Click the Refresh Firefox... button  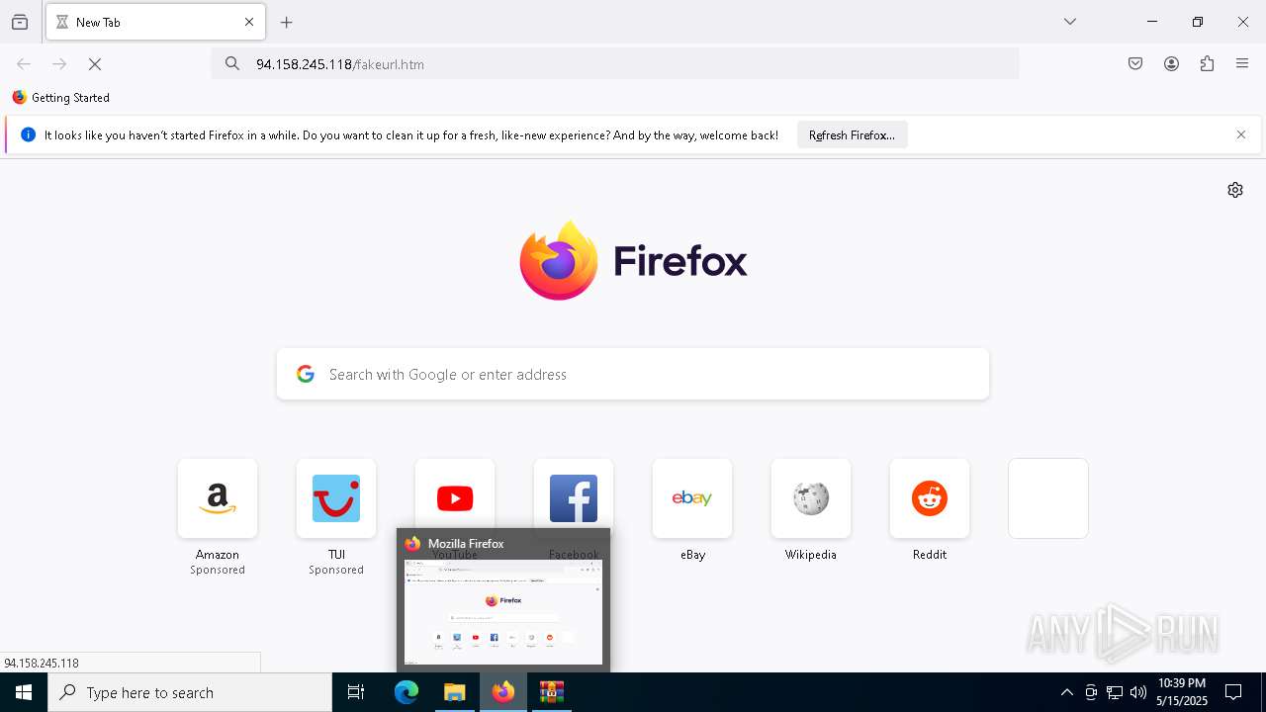click(852, 135)
